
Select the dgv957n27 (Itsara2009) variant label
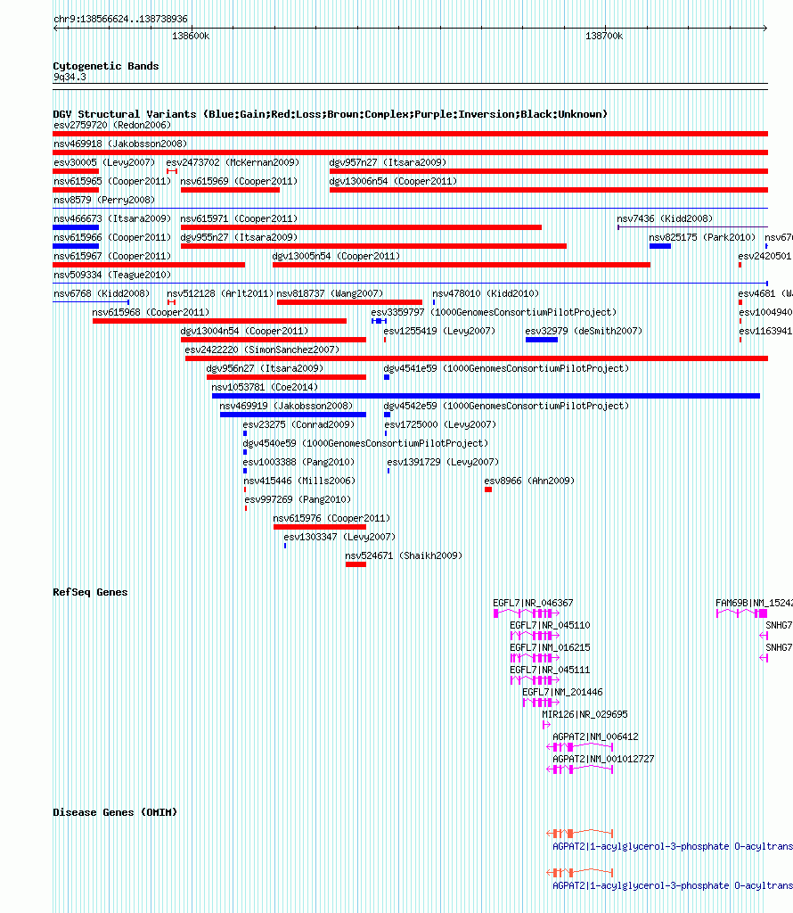coord(388,162)
